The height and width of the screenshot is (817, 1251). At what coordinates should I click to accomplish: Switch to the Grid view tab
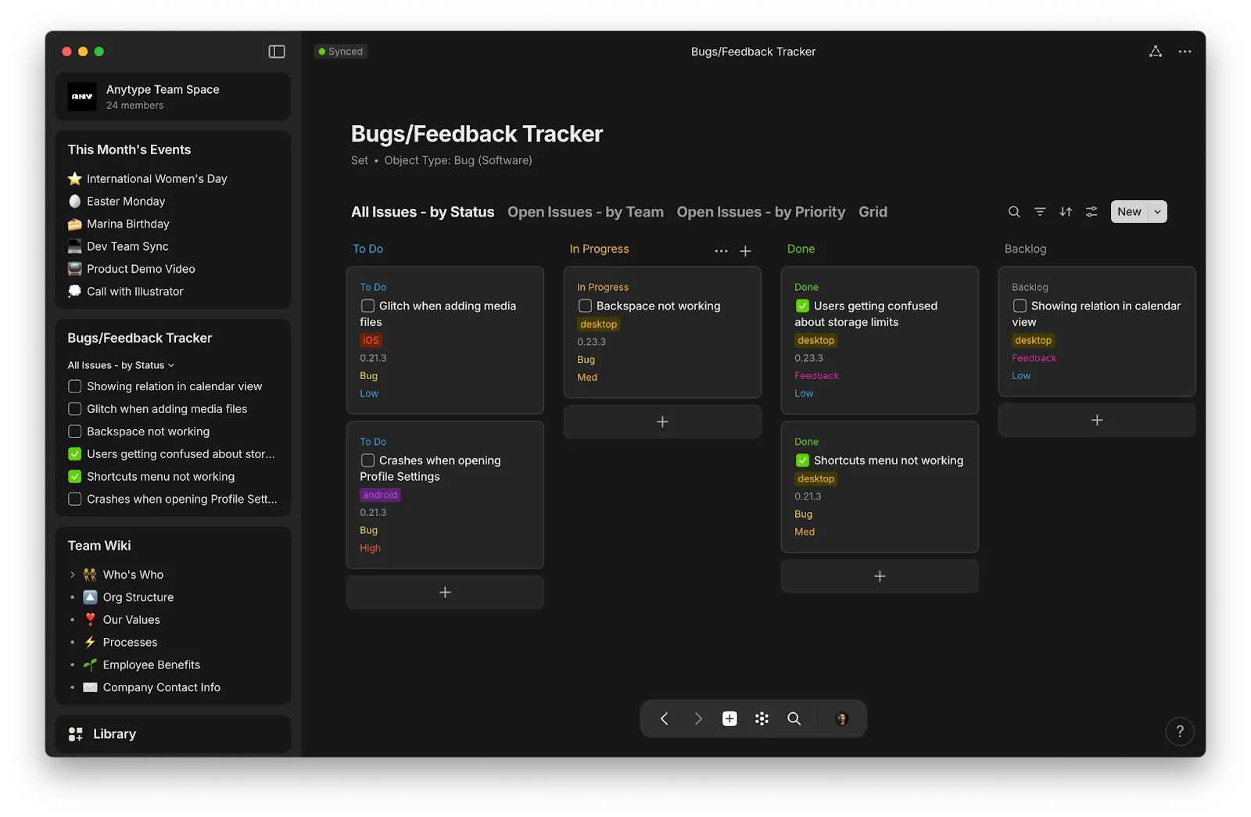[x=873, y=212]
